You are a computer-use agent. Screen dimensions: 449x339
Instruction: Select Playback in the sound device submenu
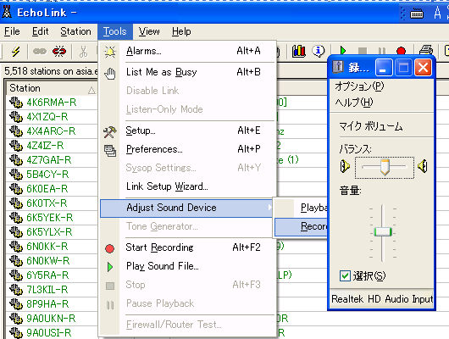tap(301, 208)
